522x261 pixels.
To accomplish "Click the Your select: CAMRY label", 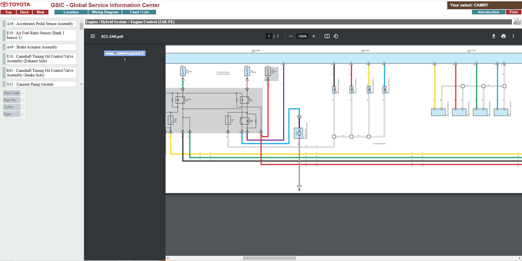I will click(x=469, y=5).
